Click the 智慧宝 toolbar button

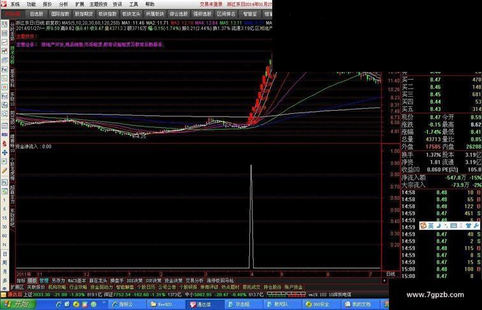click(x=250, y=14)
